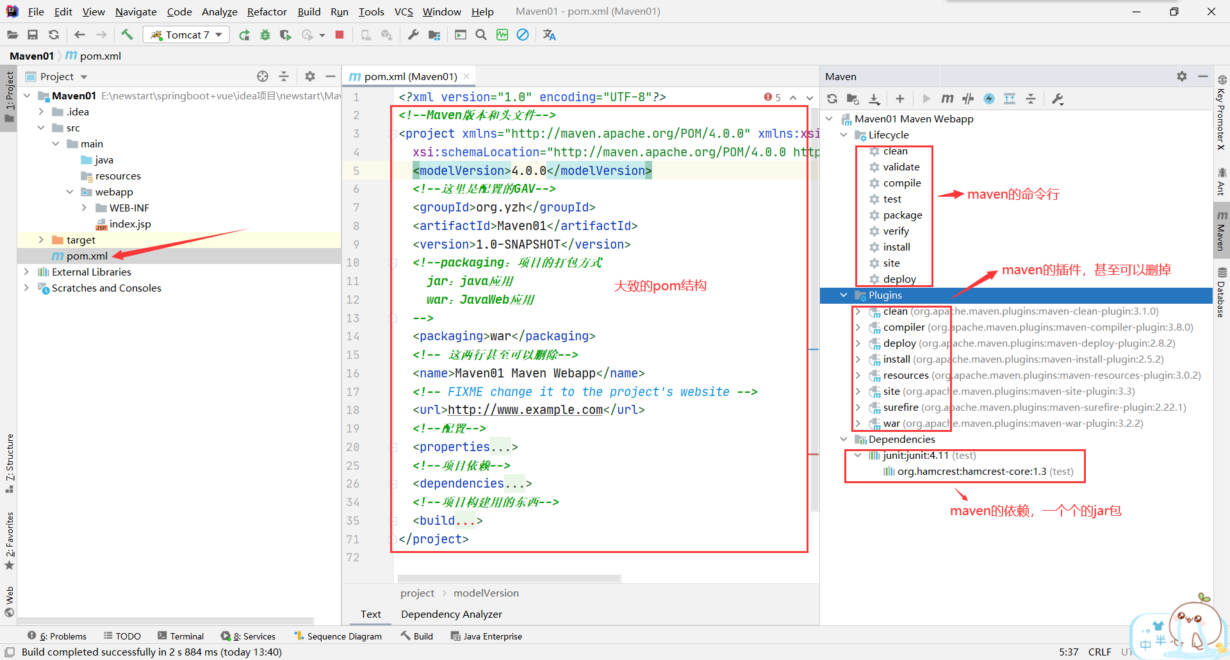Reload all Maven projects icon
The image size is (1230, 660).
click(x=832, y=99)
